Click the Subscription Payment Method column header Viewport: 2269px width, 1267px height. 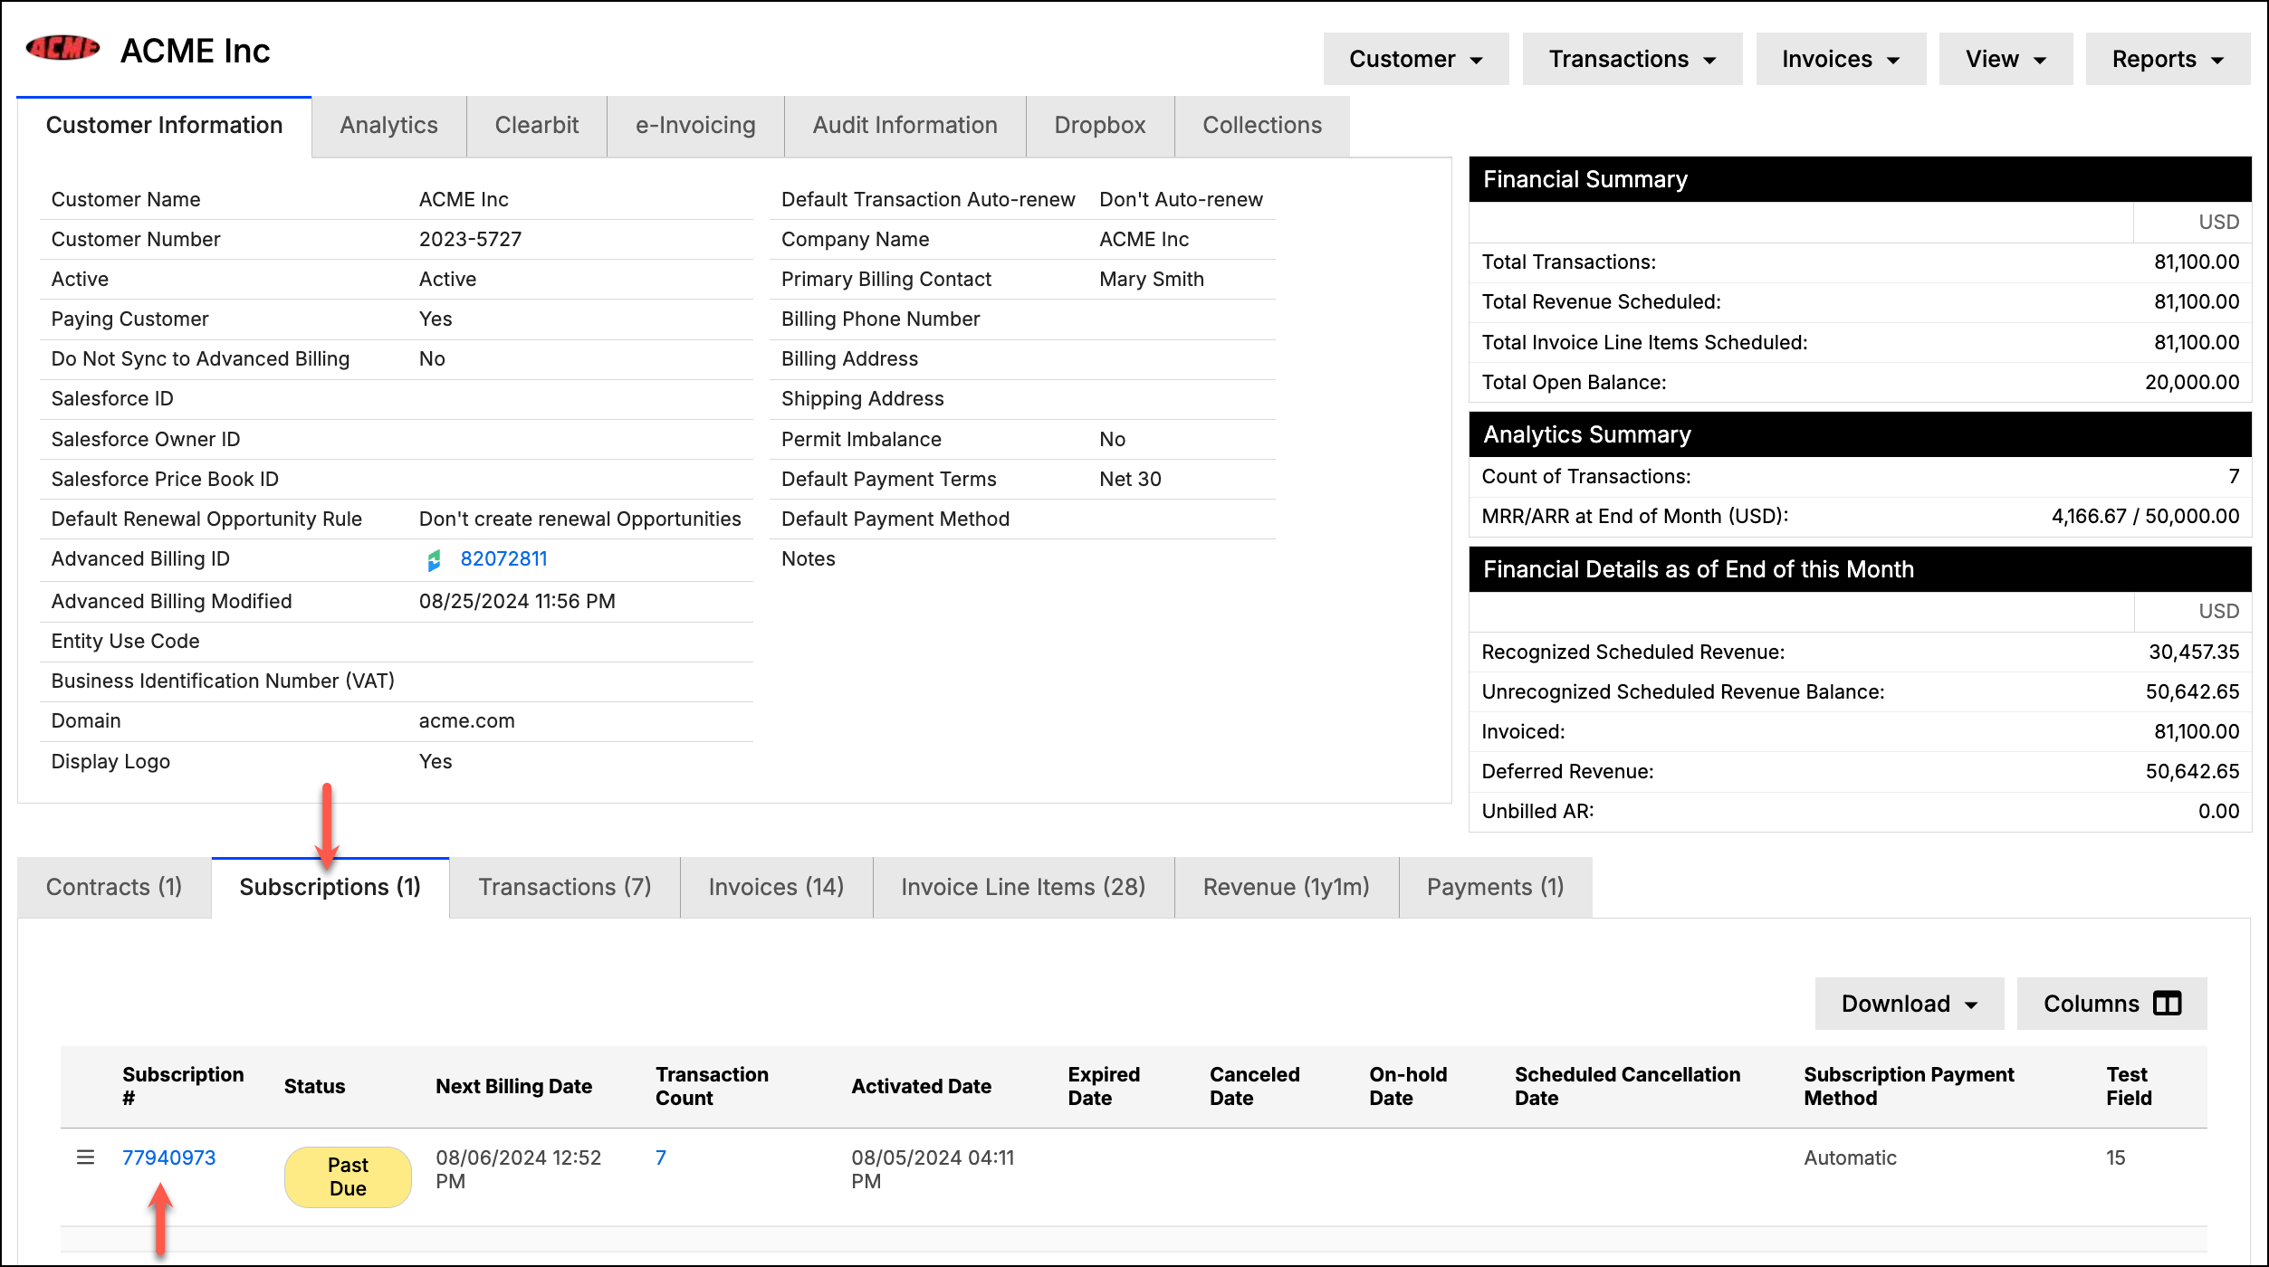(x=1909, y=1086)
